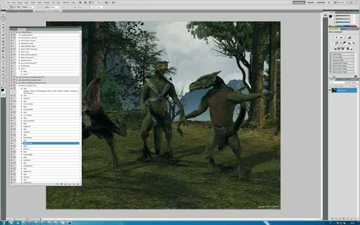Toggle checkmark for Molten Lead action
The image size is (360, 225).
(11, 52)
